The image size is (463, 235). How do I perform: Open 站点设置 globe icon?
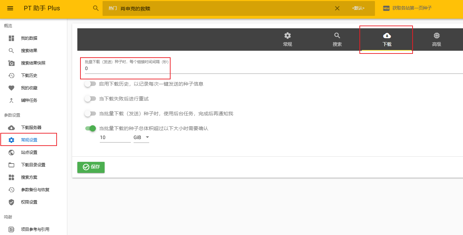coord(11,153)
